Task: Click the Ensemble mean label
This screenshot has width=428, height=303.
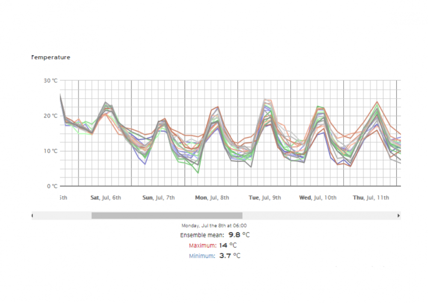Action: point(202,235)
